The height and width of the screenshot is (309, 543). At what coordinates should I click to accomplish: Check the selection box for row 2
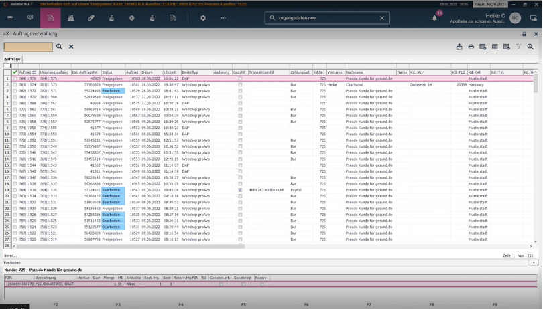[15, 85]
